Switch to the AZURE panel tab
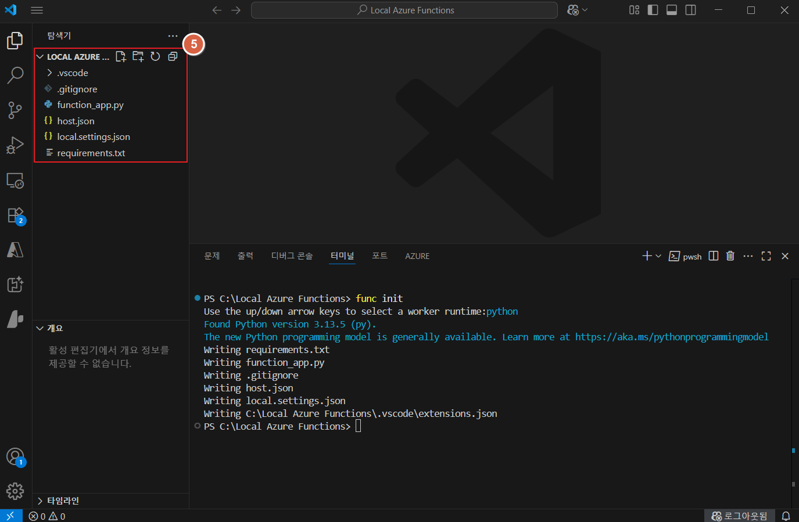Screen dimensions: 799x522 (x=417, y=256)
